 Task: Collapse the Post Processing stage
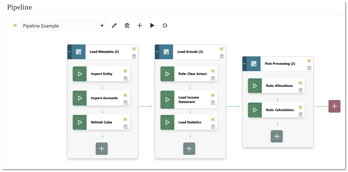[x=244, y=64]
